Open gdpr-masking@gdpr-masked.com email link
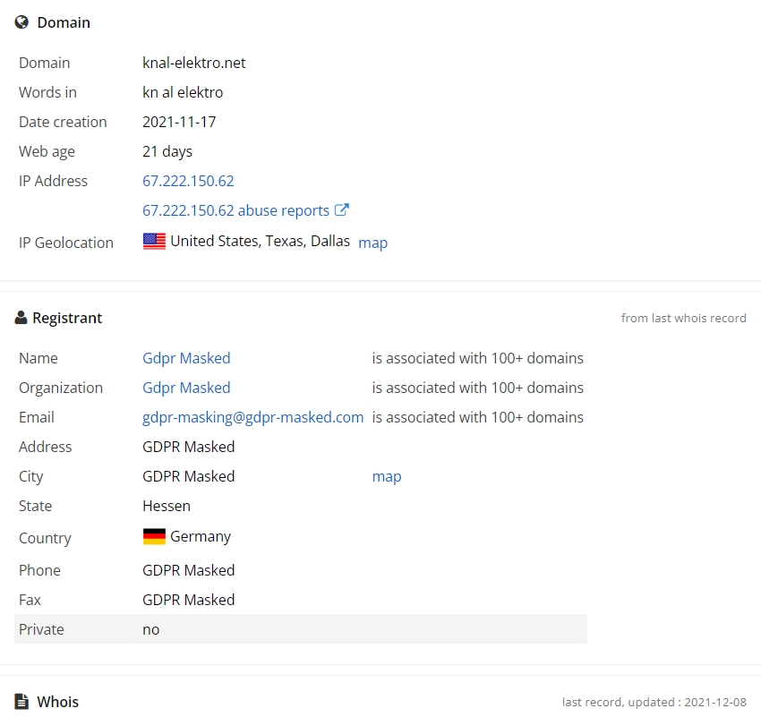Image resolution: width=761 pixels, height=717 pixels. (252, 418)
